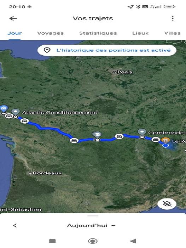
Task: Tap the briefcase work location pin
Action: [x=3, y=109]
